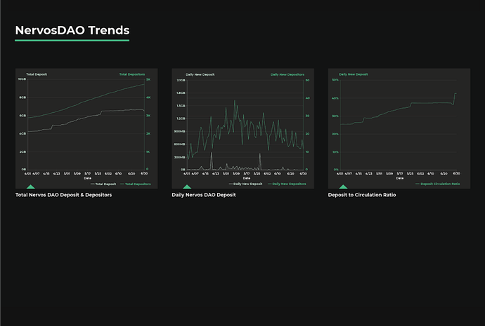485x326 pixels.
Task: Click green underline beneath NervosDAO Trends title
Action: point(72,41)
